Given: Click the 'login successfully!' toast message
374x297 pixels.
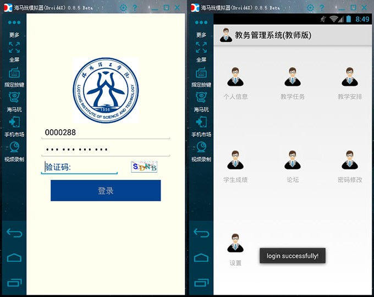Looking at the screenshot, I should 293,256.
